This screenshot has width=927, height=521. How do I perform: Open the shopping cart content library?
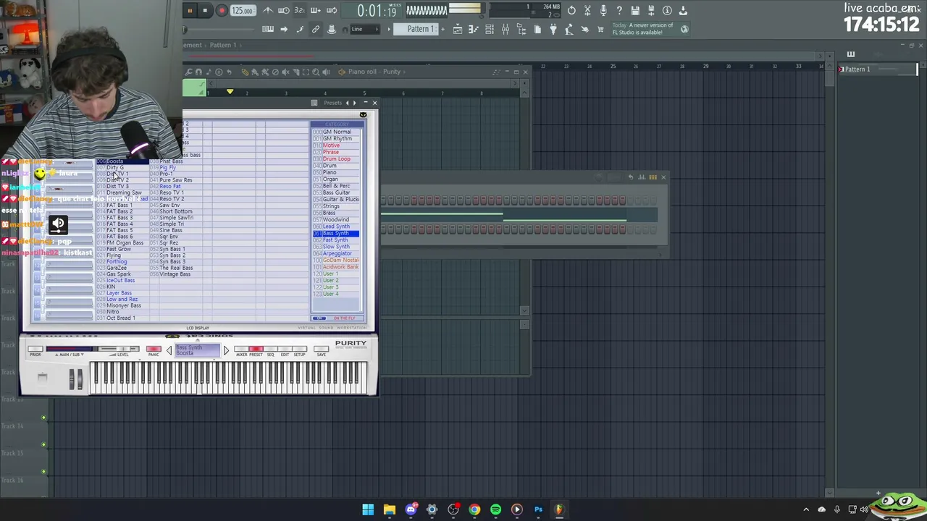600,30
